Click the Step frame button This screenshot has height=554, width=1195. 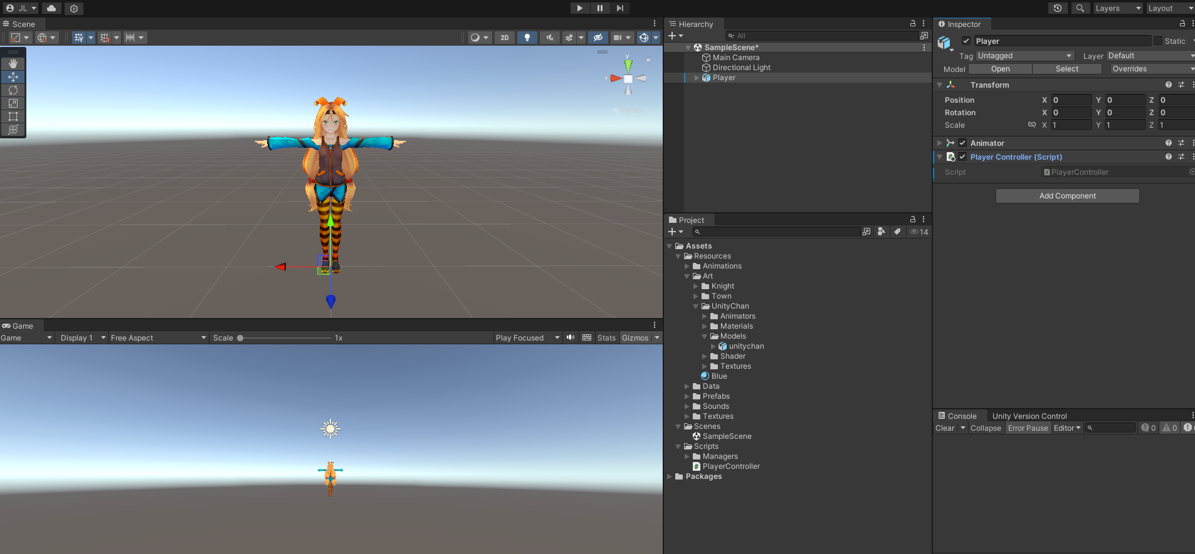(x=619, y=8)
